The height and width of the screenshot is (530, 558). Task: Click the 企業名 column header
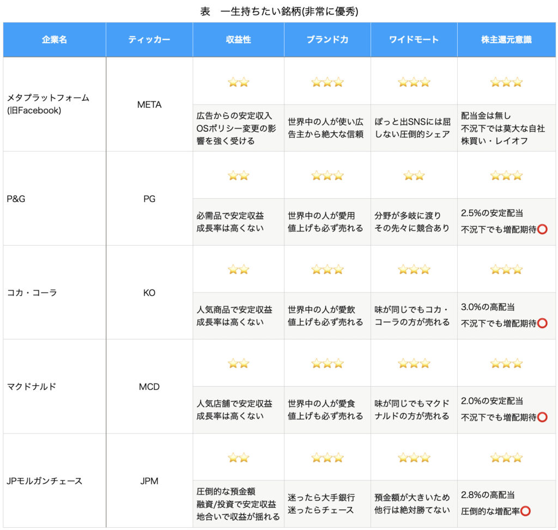(54, 39)
